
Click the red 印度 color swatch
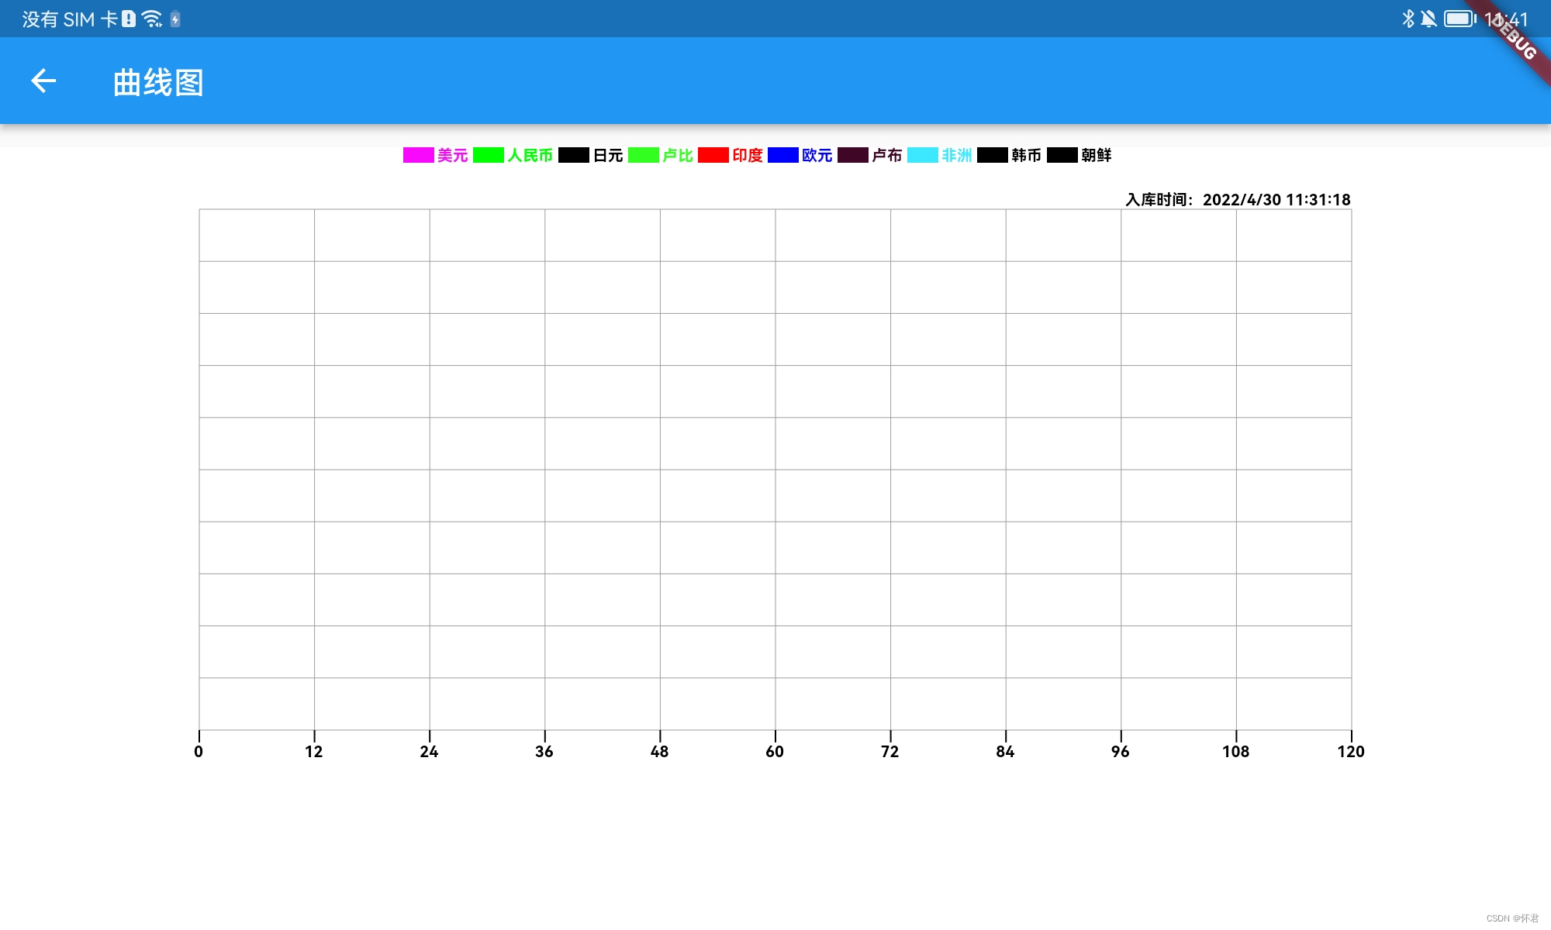click(713, 155)
